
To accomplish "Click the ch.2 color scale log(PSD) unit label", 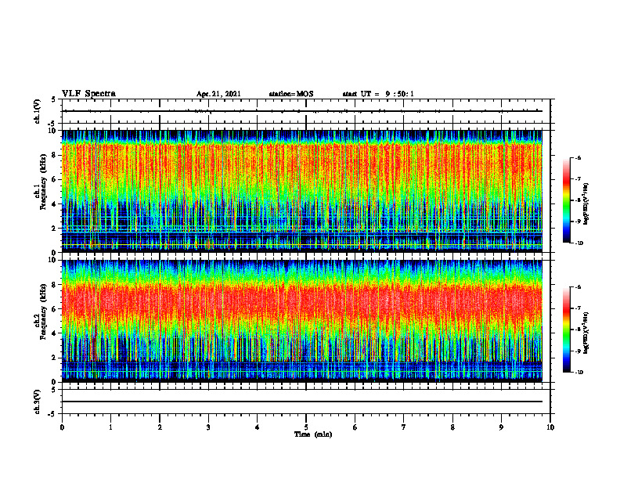I will coord(586,333).
